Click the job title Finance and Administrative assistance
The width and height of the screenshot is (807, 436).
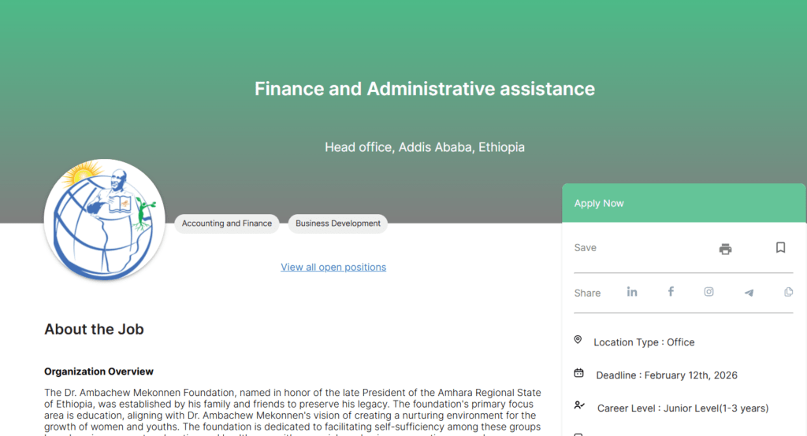pos(425,89)
